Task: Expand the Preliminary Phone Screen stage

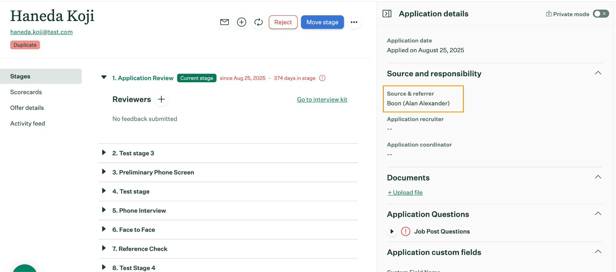Action: (104, 172)
